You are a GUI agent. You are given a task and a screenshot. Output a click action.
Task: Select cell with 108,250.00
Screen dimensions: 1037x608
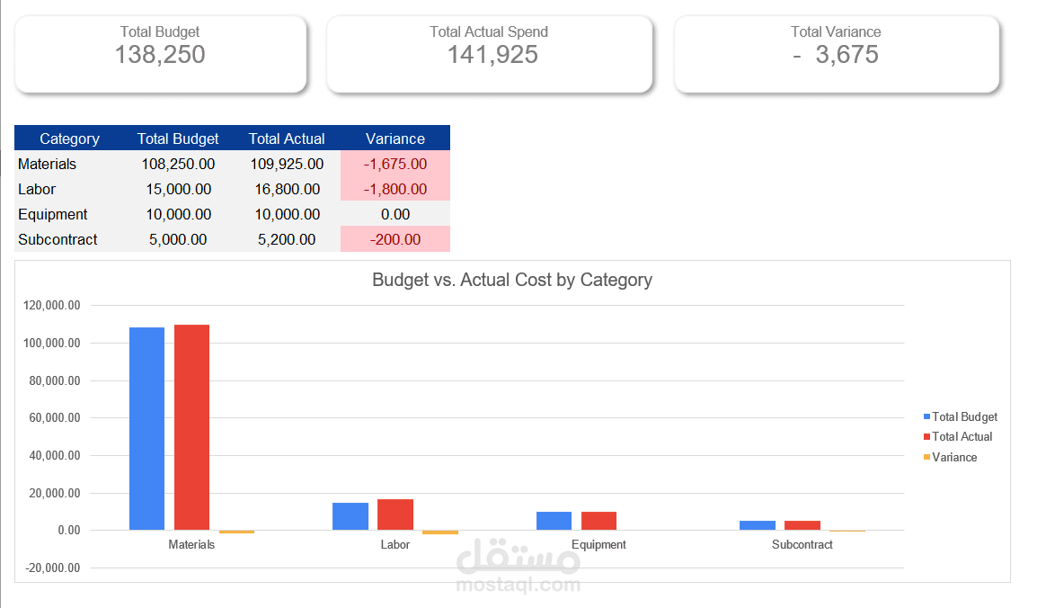click(178, 164)
